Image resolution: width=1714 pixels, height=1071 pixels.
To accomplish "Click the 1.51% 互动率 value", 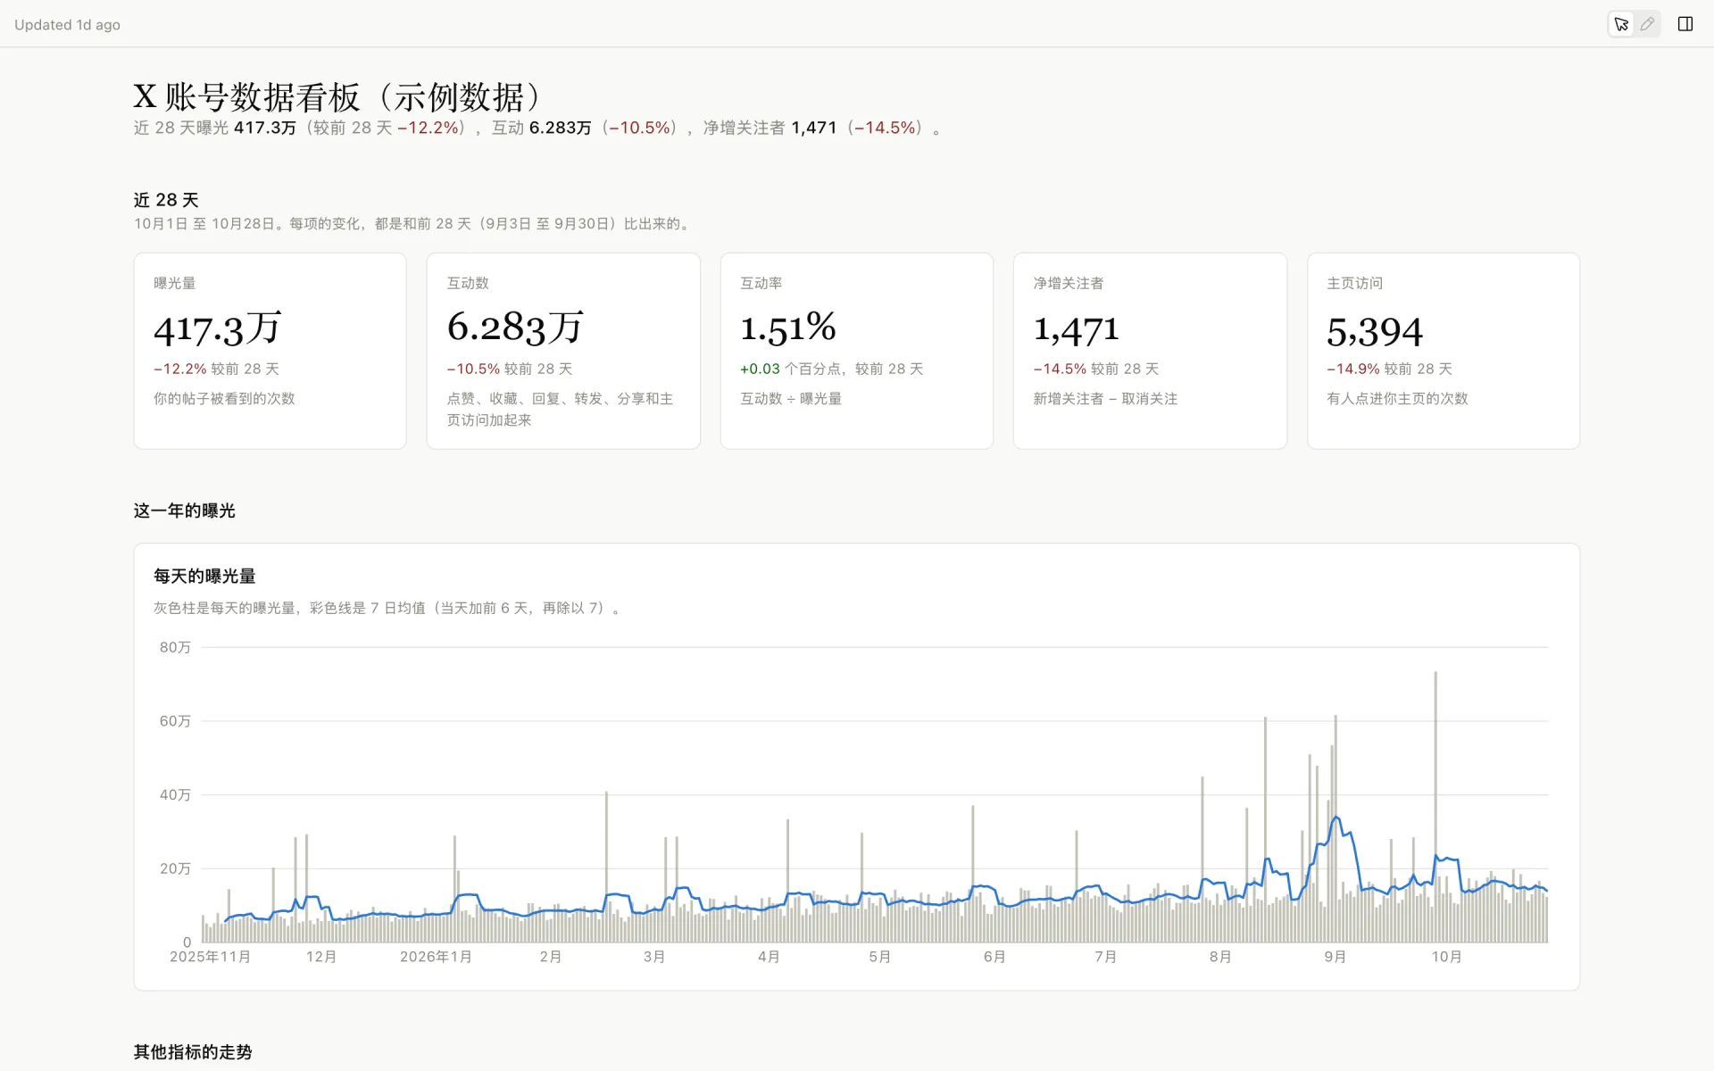I will click(788, 328).
